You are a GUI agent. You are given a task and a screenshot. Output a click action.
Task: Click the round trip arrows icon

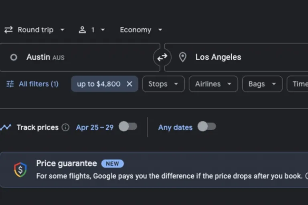coord(8,30)
